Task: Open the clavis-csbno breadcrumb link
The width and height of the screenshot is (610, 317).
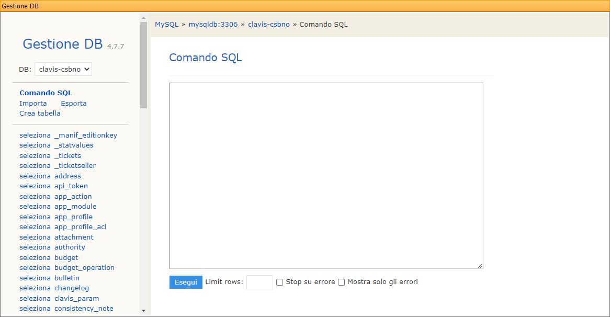Action: pos(269,24)
